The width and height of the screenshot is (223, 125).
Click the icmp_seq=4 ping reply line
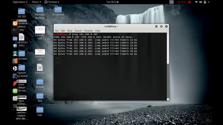point(95,48)
